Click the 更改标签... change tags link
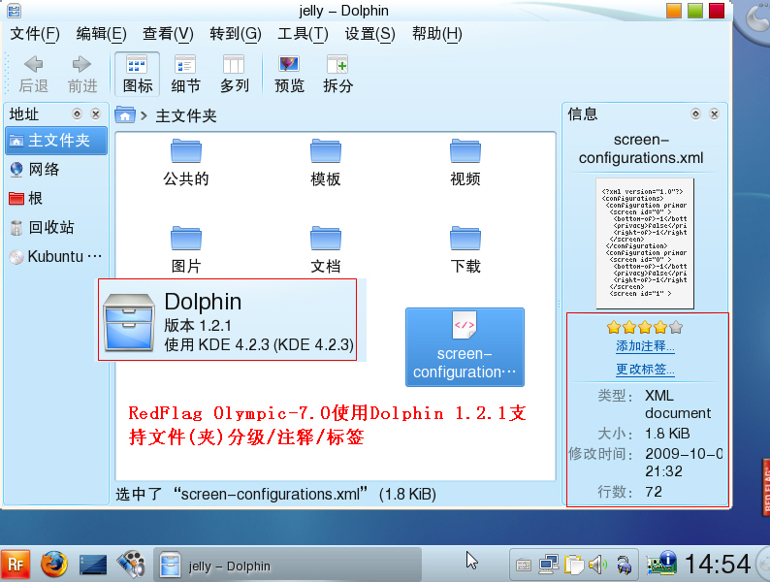 645,370
